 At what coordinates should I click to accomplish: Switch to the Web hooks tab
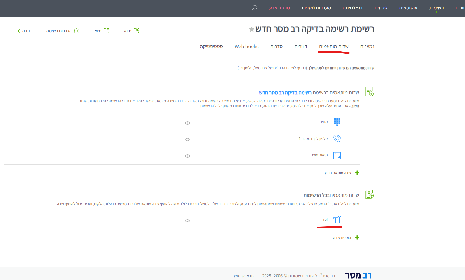pos(246,47)
